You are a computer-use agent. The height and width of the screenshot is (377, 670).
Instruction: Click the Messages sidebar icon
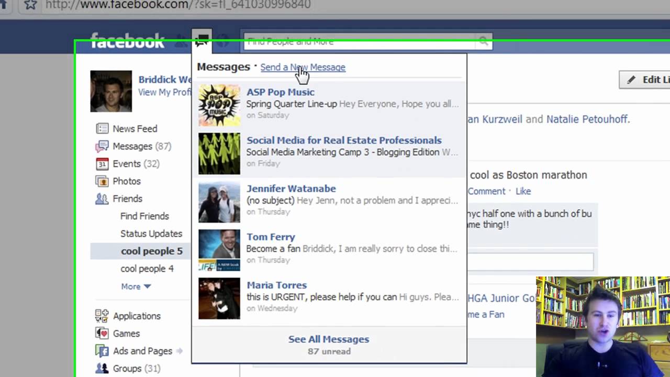pos(102,146)
